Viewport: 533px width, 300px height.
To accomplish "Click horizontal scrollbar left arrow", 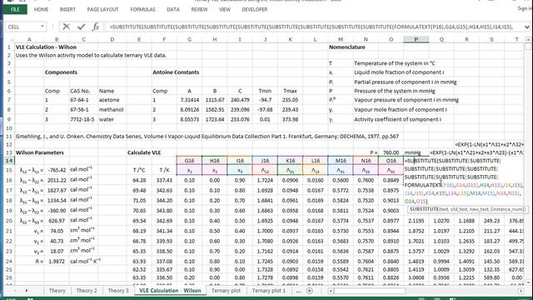I will pos(330,291).
